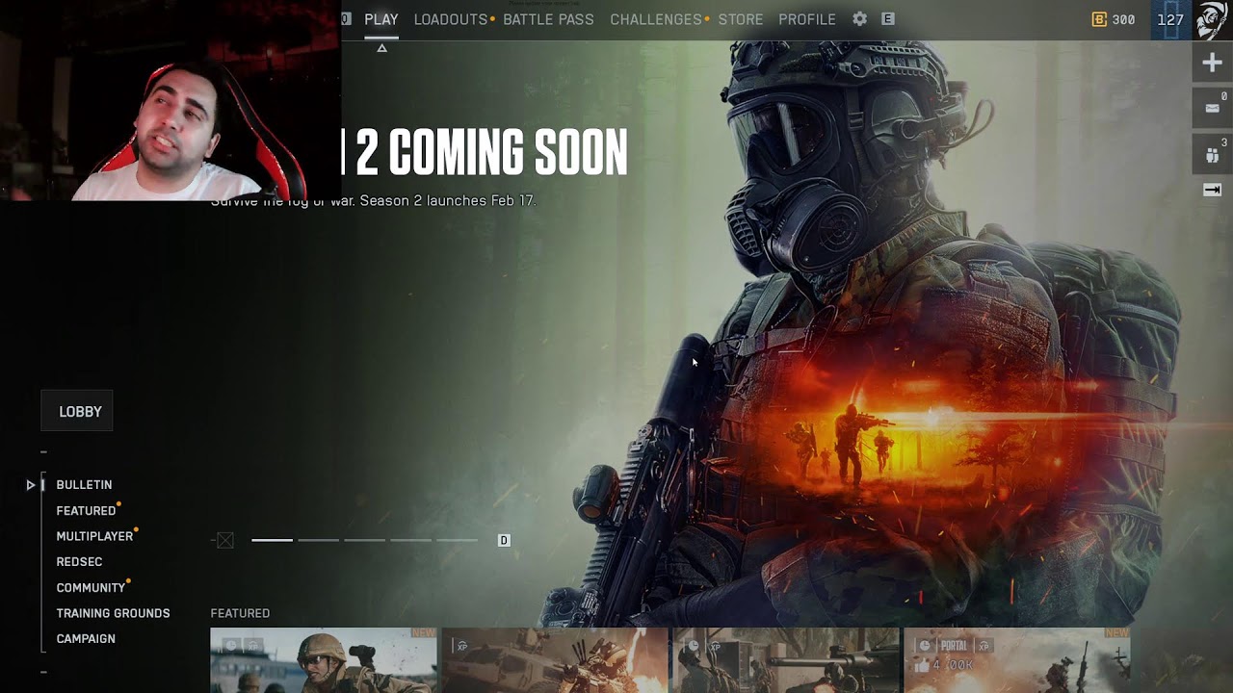Click the D key prompt for next slide
The height and width of the screenshot is (693, 1233).
(504, 541)
